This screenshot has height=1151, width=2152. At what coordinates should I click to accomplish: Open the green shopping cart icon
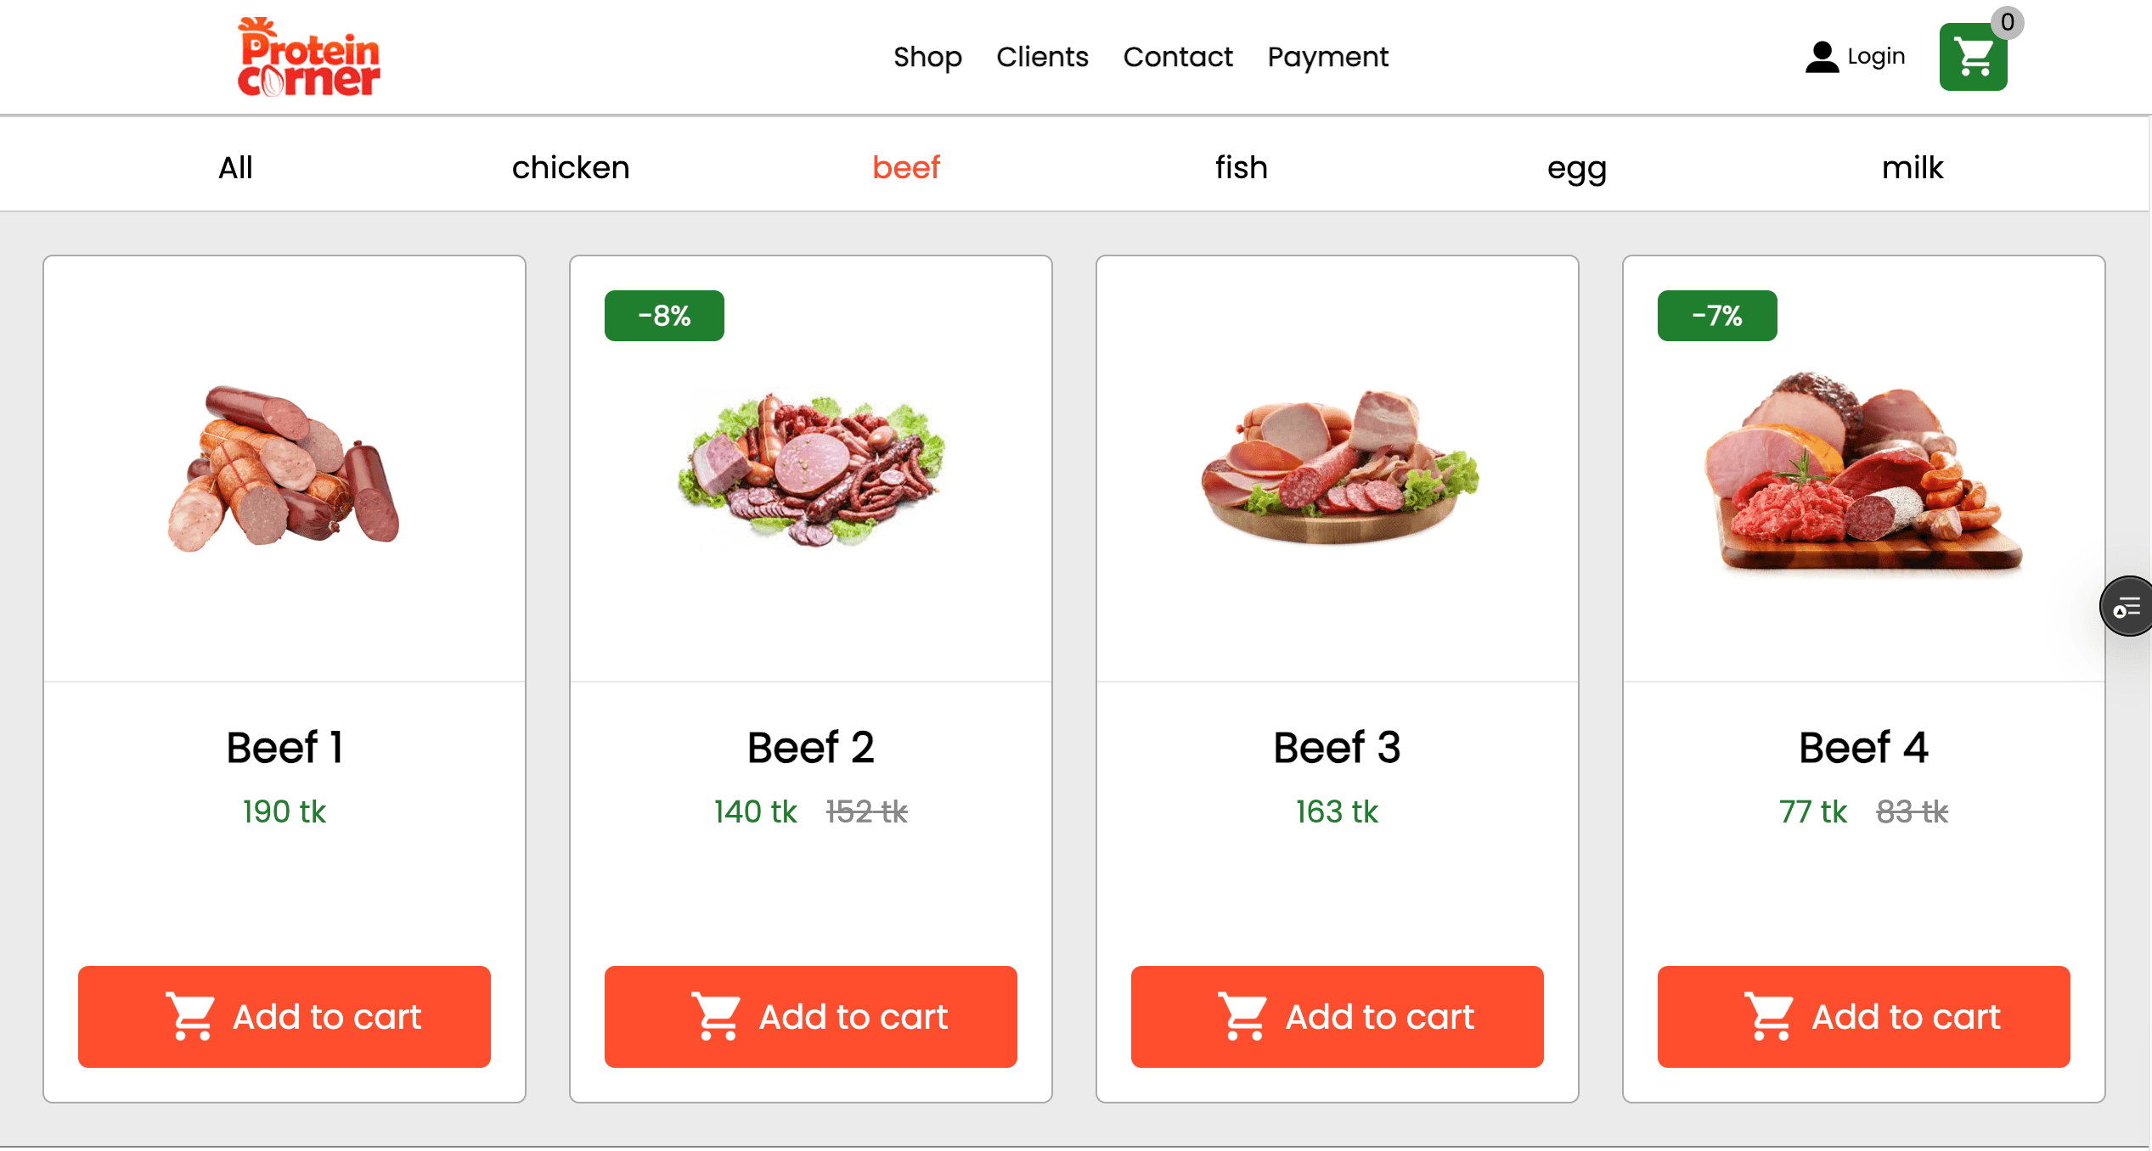(x=1972, y=57)
